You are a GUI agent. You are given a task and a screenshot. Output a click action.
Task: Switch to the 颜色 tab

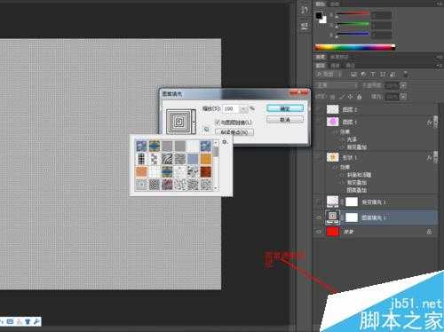321,4
